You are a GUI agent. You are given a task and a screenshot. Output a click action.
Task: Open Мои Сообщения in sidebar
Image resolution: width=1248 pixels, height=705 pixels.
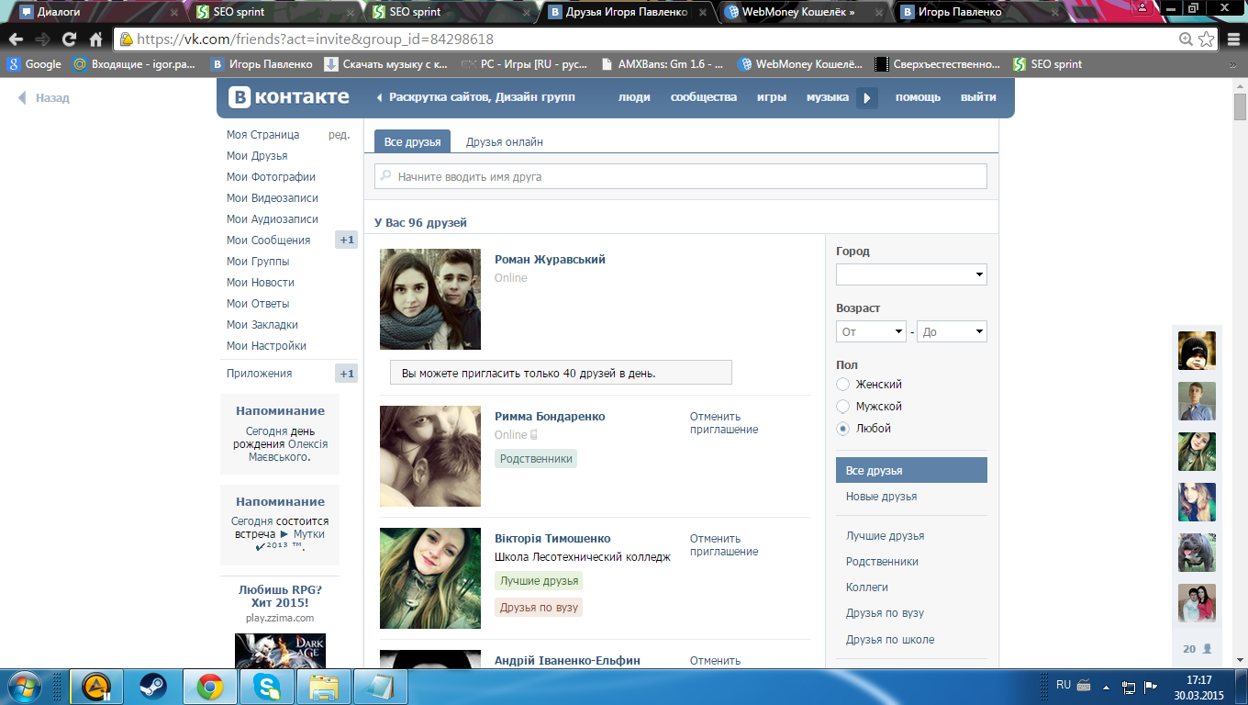(269, 241)
